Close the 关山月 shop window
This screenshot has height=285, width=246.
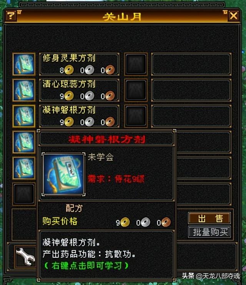coord(233,16)
